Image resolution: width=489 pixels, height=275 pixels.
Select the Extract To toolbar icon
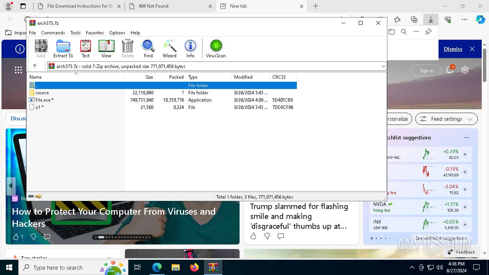click(63, 49)
